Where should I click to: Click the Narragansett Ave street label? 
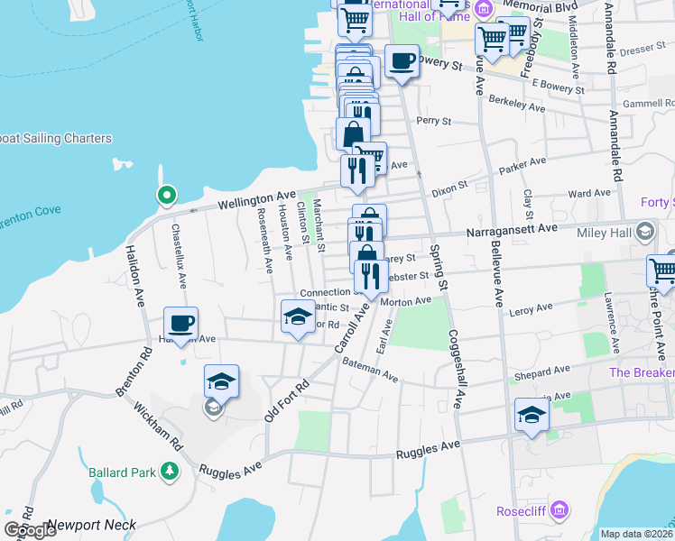(512, 230)
